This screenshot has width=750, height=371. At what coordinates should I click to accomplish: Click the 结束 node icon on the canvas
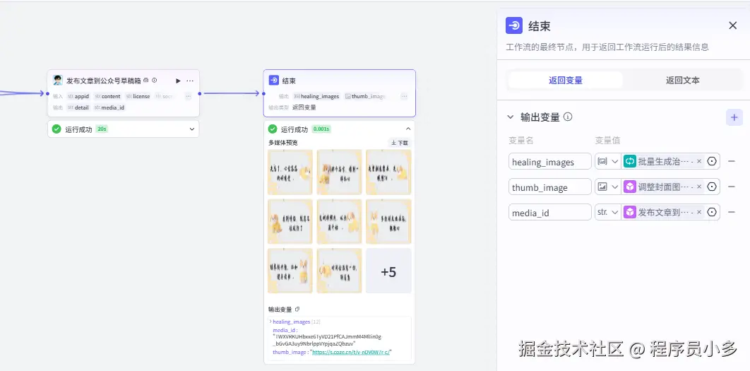pos(273,81)
